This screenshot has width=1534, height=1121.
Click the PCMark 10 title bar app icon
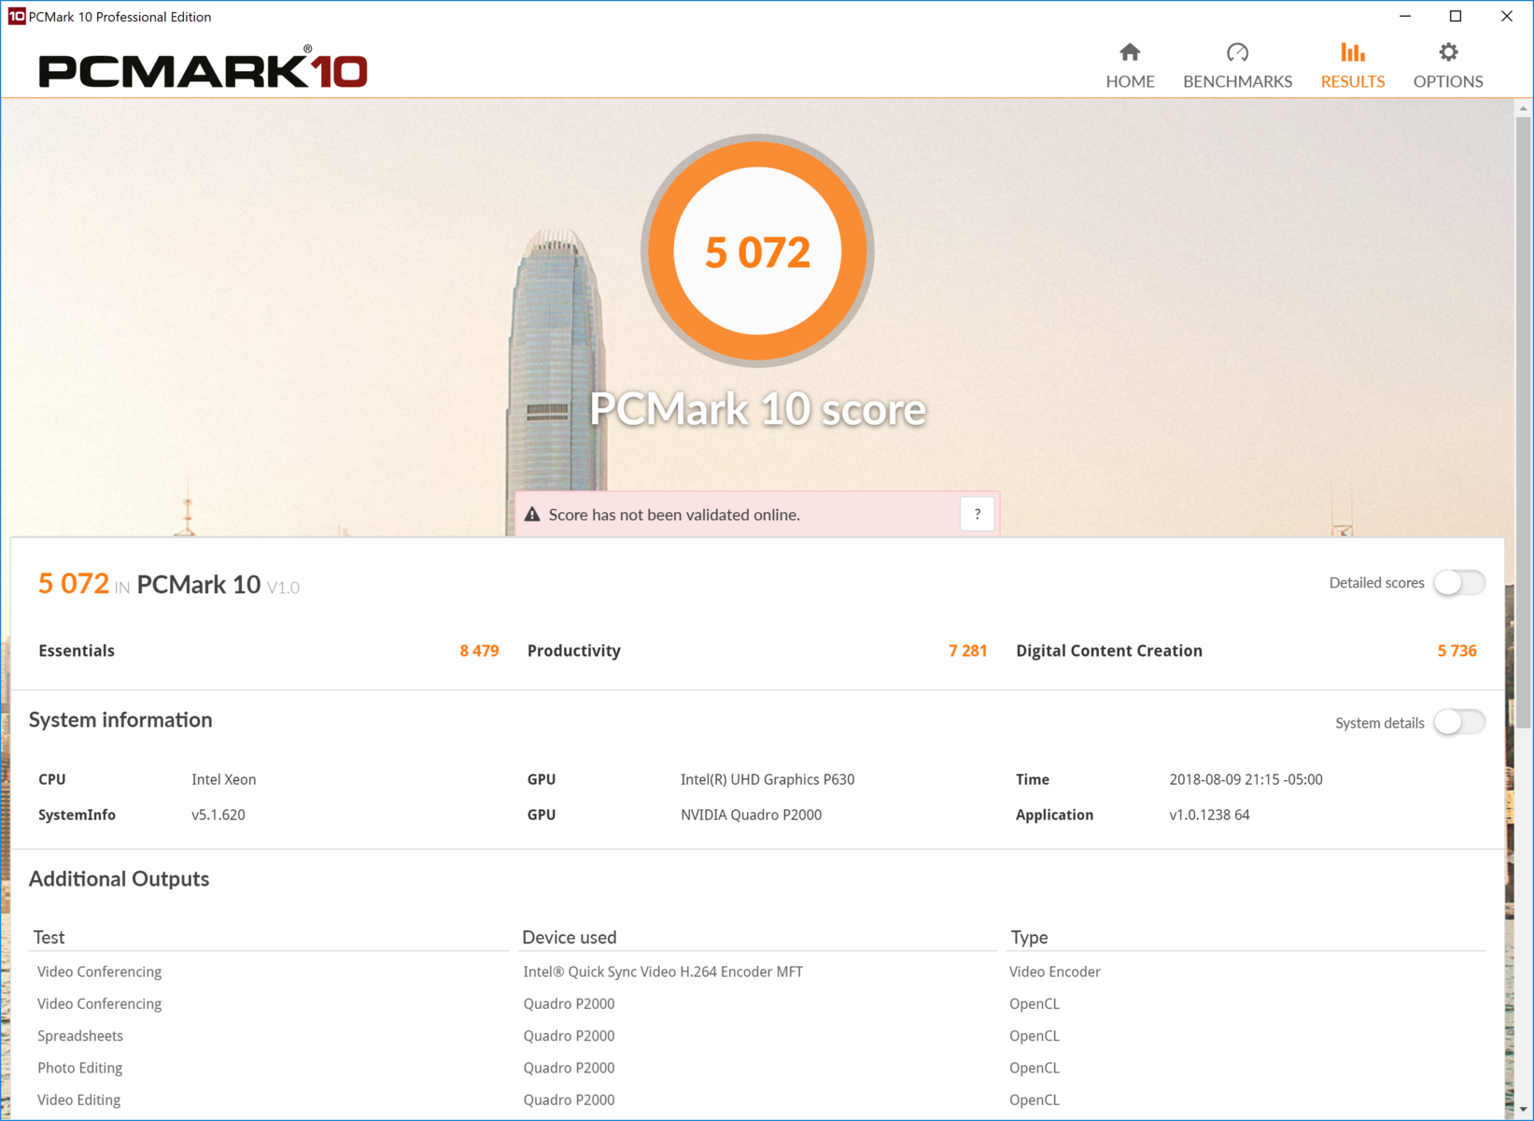coord(16,16)
